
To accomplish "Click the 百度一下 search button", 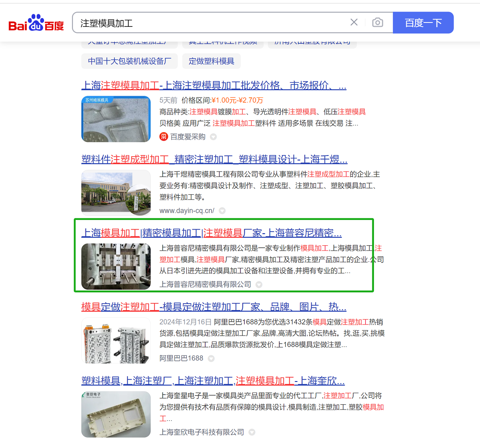I will click(423, 22).
